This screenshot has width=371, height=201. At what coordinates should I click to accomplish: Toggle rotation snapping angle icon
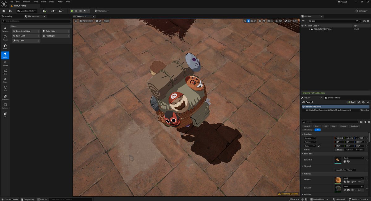(x=276, y=21)
